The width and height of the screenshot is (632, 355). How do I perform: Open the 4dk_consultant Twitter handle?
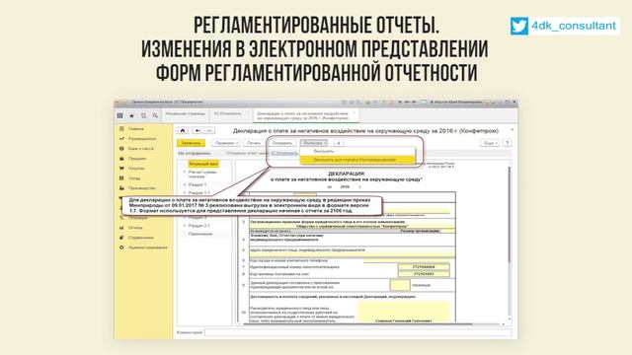tap(574, 26)
